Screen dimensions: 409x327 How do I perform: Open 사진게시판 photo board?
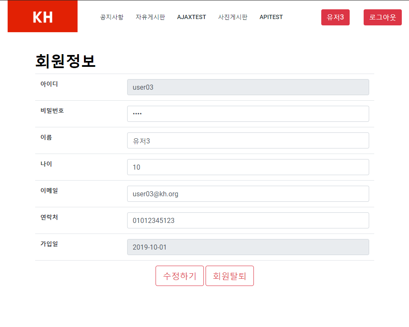tap(233, 17)
